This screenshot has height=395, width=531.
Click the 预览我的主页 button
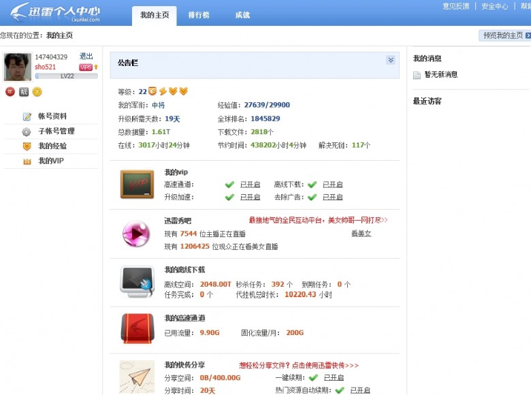click(505, 35)
